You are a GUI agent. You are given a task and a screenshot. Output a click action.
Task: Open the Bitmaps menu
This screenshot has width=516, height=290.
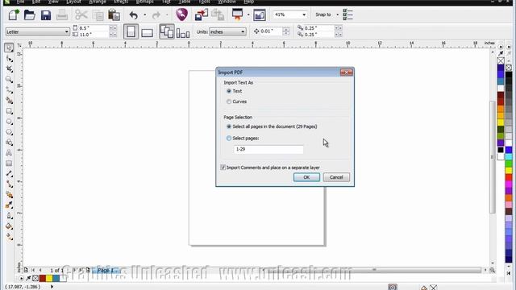tap(145, 2)
